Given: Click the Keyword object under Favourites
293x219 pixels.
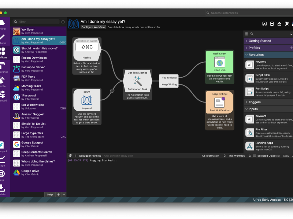Looking at the screenshot, I should pyautogui.click(x=268, y=65).
